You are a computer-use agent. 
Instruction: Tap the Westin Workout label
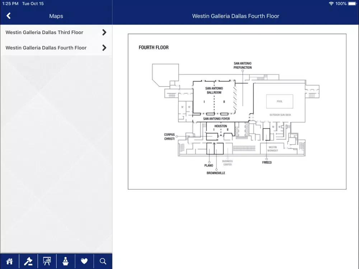(273, 149)
